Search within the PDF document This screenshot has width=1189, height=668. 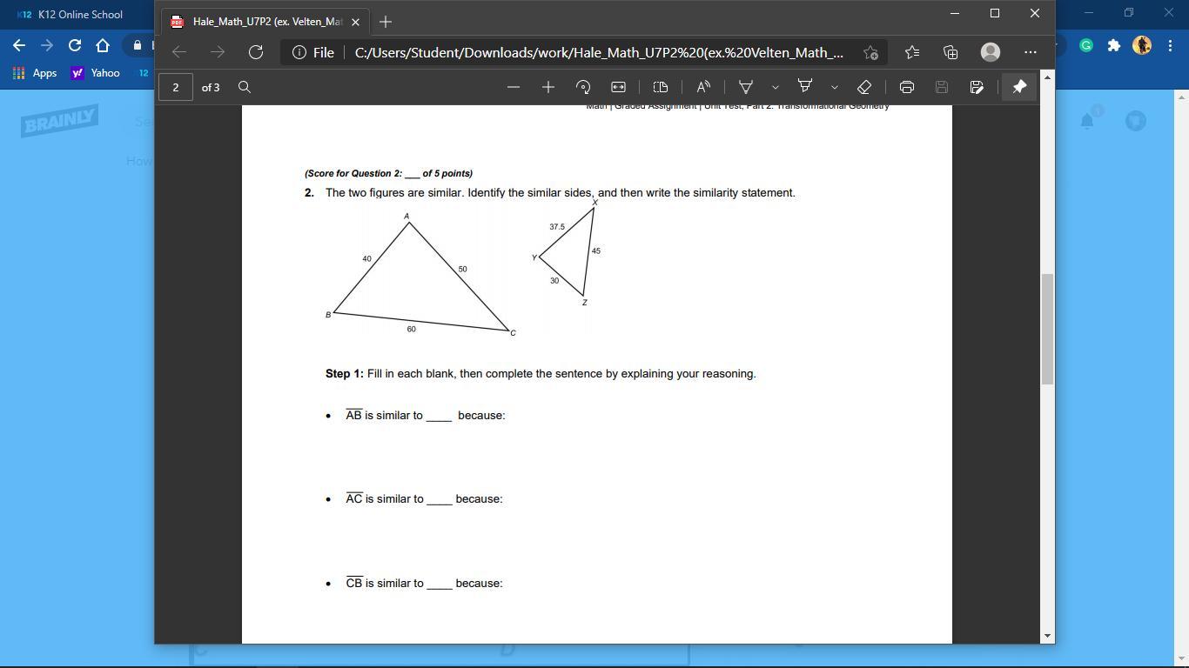[x=245, y=87]
